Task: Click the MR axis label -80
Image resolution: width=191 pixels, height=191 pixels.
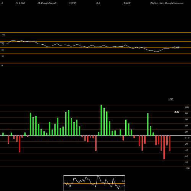Action: pyautogui.click(x=186, y=162)
